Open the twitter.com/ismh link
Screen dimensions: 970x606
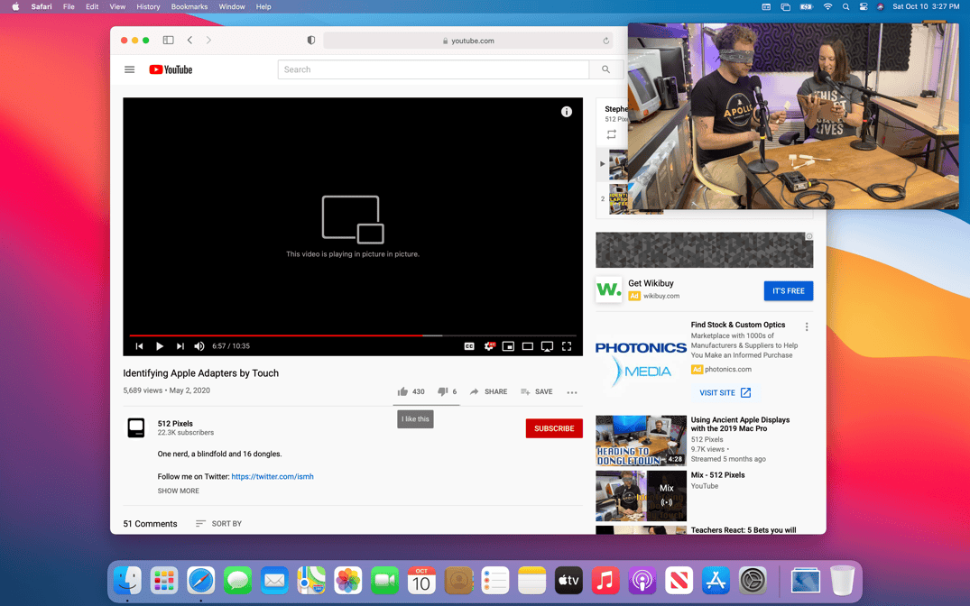coord(273,476)
